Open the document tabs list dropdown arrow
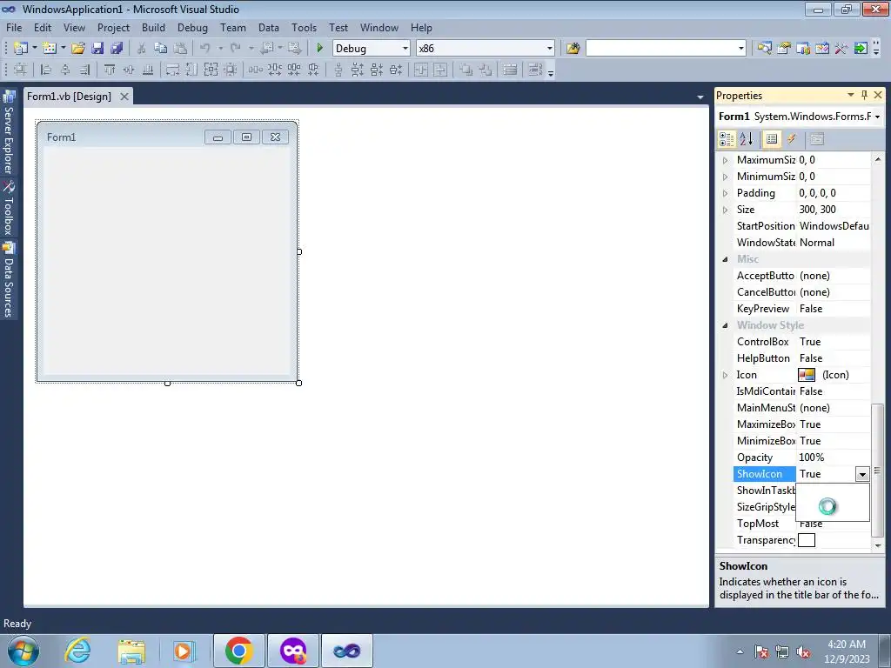 pos(700,97)
